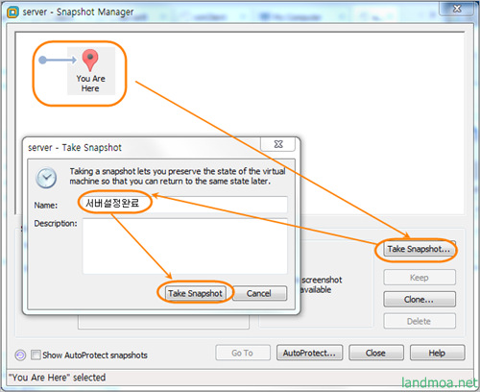Image resolution: width=480 pixels, height=392 pixels.
Task: Select the red You Are Here pin
Action: (90, 61)
